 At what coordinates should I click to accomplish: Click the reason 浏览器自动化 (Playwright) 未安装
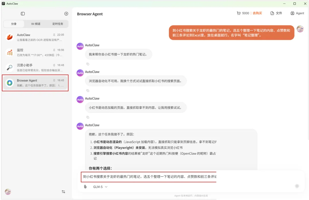pyautogui.click(x=119, y=148)
